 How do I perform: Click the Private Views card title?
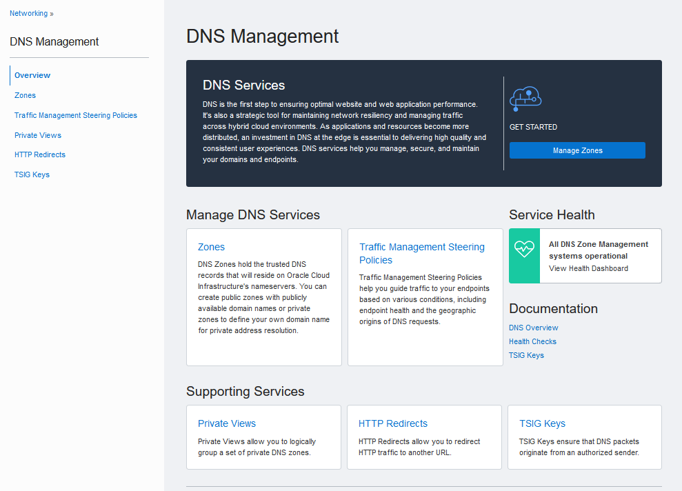click(x=226, y=423)
